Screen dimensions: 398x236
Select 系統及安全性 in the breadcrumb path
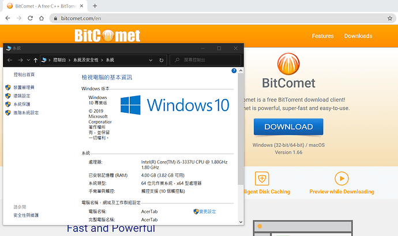tap(86, 60)
